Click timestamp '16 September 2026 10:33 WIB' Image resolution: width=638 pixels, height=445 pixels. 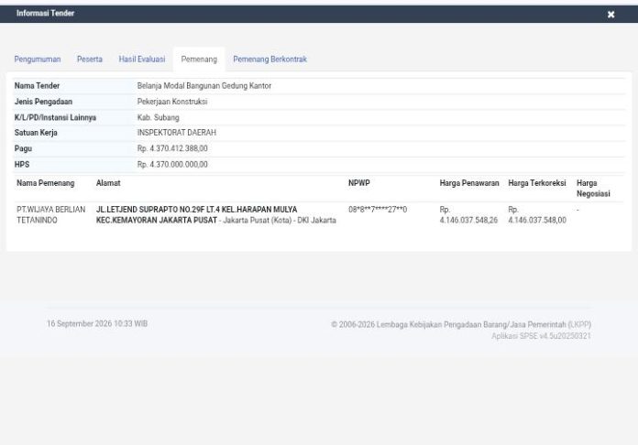[x=97, y=323]
